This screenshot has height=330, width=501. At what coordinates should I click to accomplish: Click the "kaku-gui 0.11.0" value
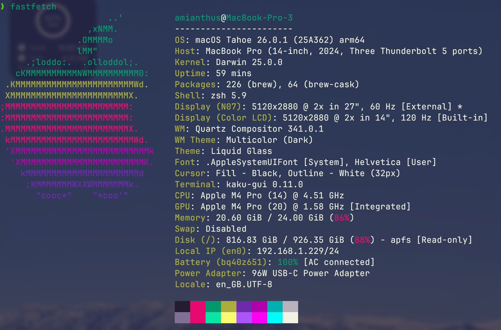point(265,184)
